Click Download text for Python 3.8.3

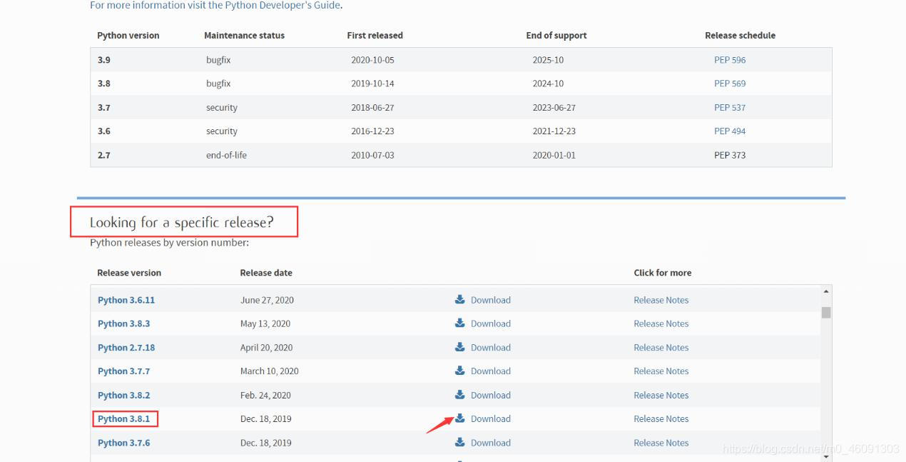[x=491, y=323]
